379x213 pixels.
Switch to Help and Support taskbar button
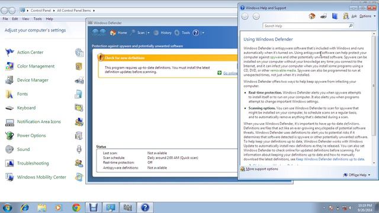145,208
